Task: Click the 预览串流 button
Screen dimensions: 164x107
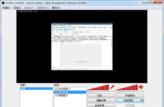Action: (130, 105)
